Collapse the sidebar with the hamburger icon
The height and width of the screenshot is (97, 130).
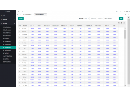click(19, 12)
